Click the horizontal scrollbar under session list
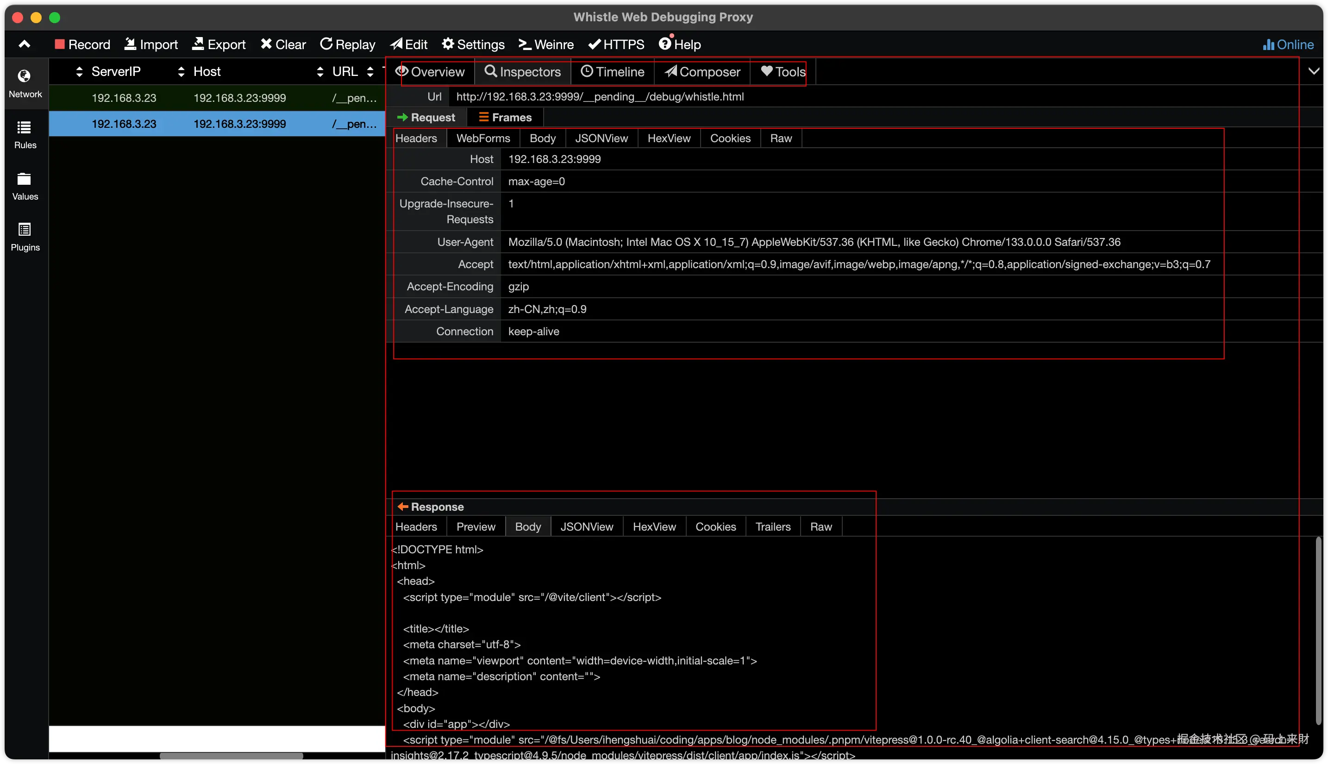Image resolution: width=1328 pixels, height=764 pixels. point(231,756)
